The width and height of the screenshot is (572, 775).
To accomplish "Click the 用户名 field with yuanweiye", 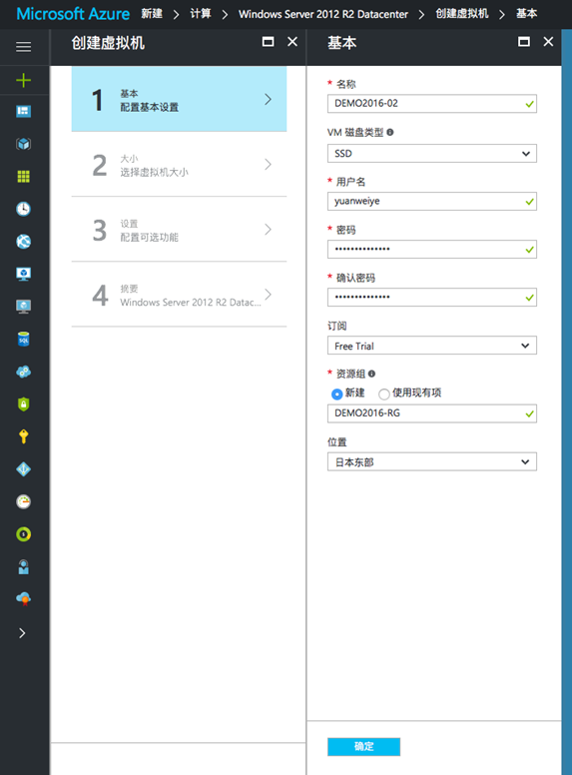I will click(431, 201).
